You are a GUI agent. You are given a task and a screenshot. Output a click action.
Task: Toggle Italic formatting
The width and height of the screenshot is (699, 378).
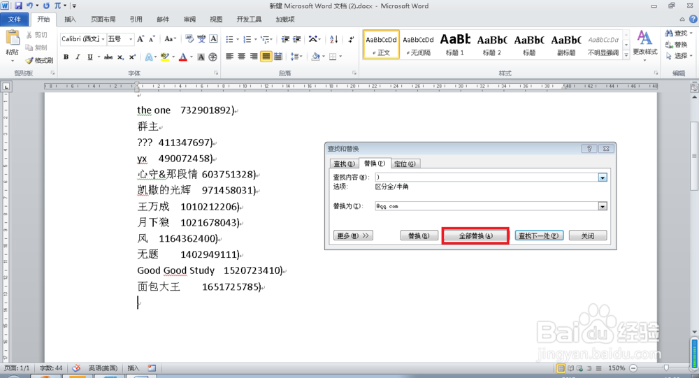click(x=78, y=57)
